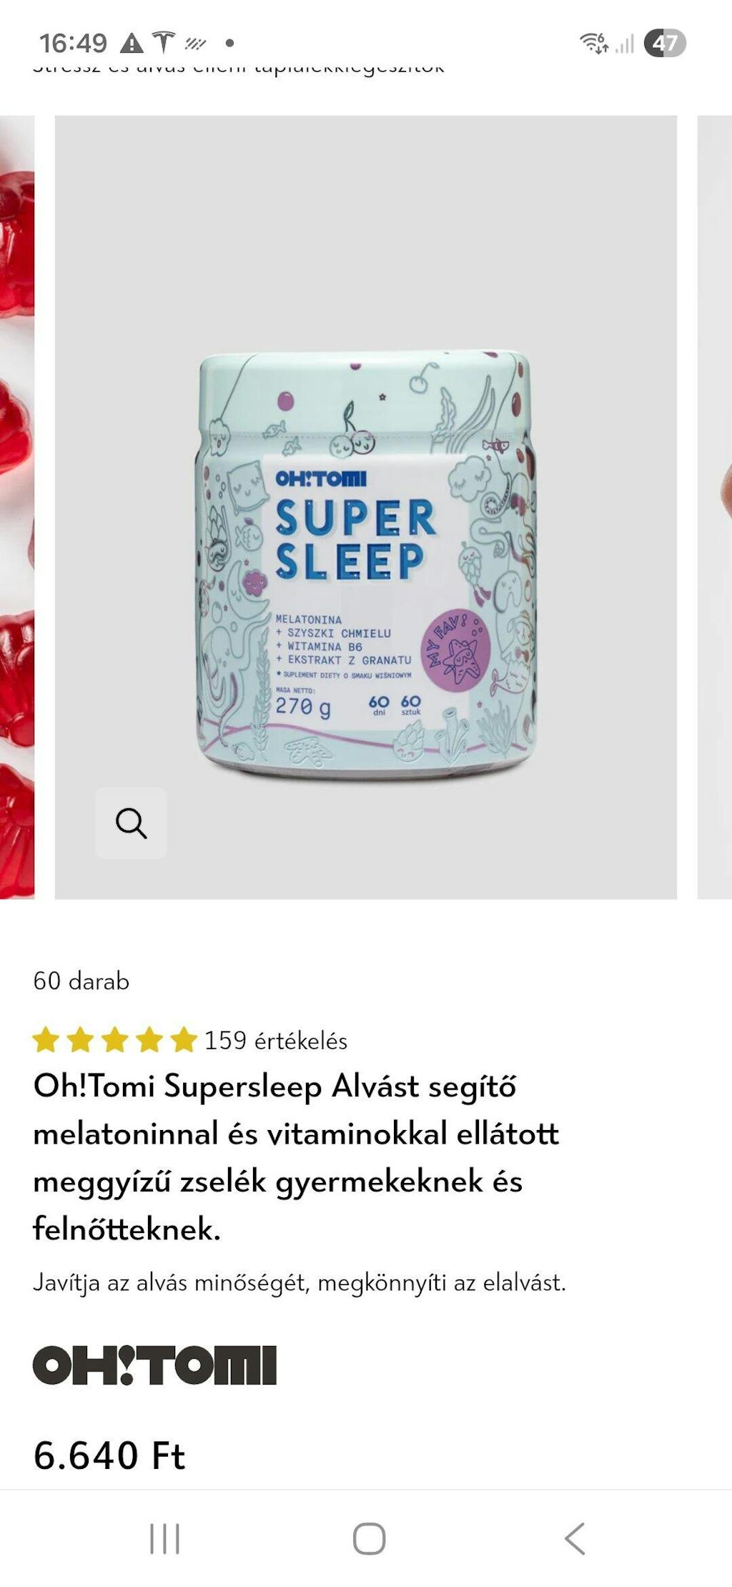Screen dimensions: 732x1587
Task: Show the next product image on right edge
Action: pos(714,507)
